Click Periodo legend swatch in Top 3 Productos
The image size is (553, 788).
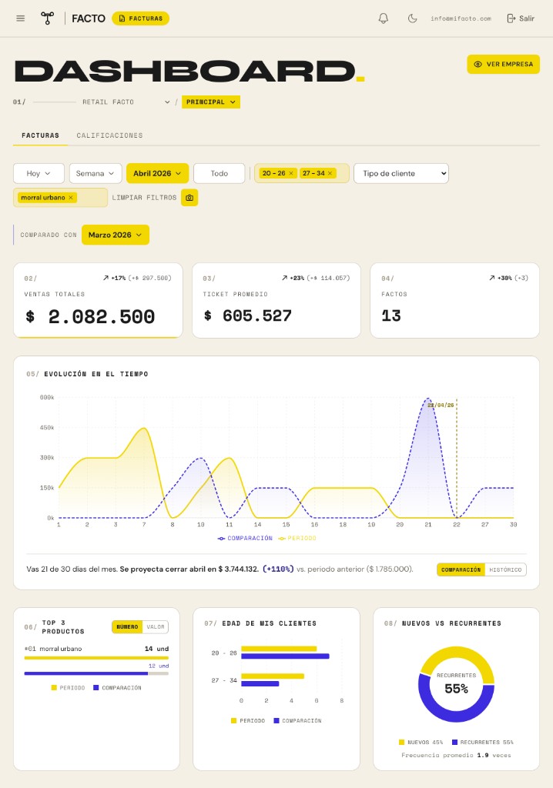[54, 687]
